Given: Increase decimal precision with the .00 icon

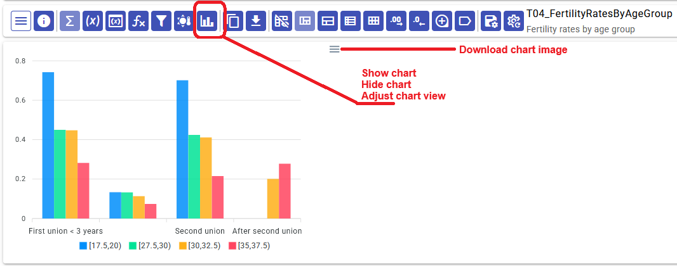Looking at the screenshot, I should pos(397,21).
